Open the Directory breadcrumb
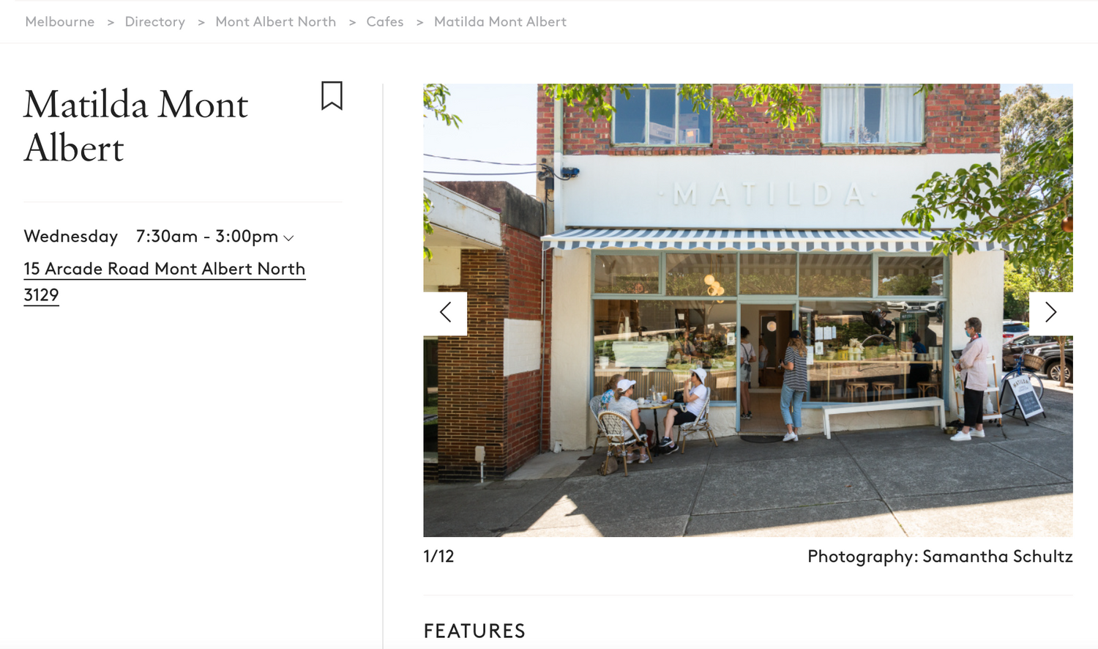The width and height of the screenshot is (1098, 649). point(154,22)
